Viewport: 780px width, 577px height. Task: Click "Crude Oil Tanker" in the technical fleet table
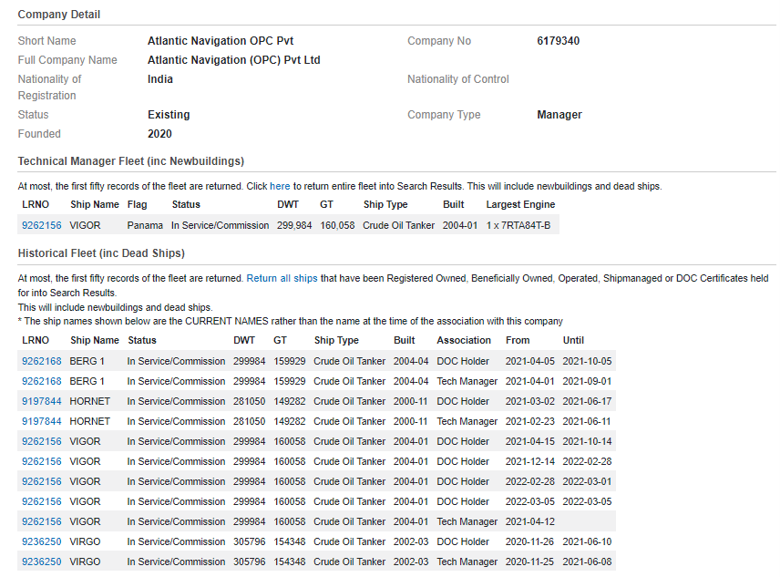(398, 225)
